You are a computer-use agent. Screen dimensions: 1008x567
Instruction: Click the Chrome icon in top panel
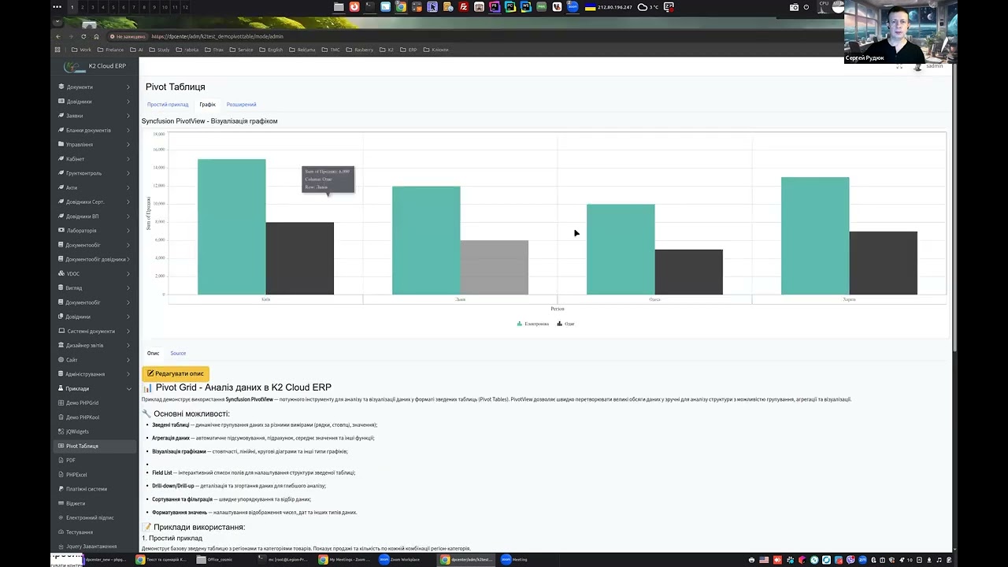point(401,7)
